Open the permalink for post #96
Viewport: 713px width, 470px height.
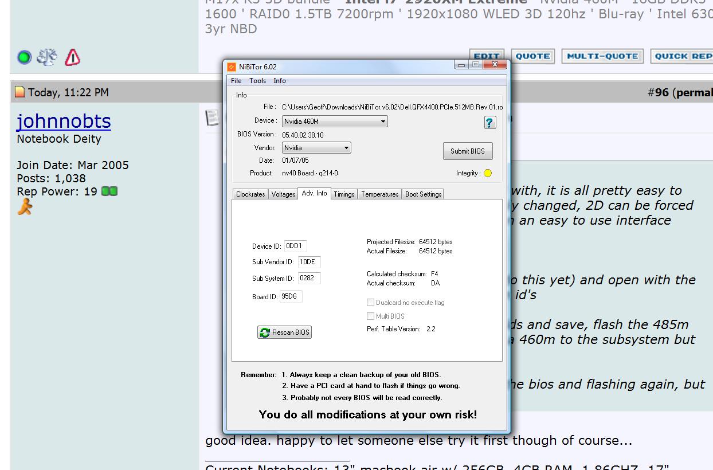click(695, 92)
